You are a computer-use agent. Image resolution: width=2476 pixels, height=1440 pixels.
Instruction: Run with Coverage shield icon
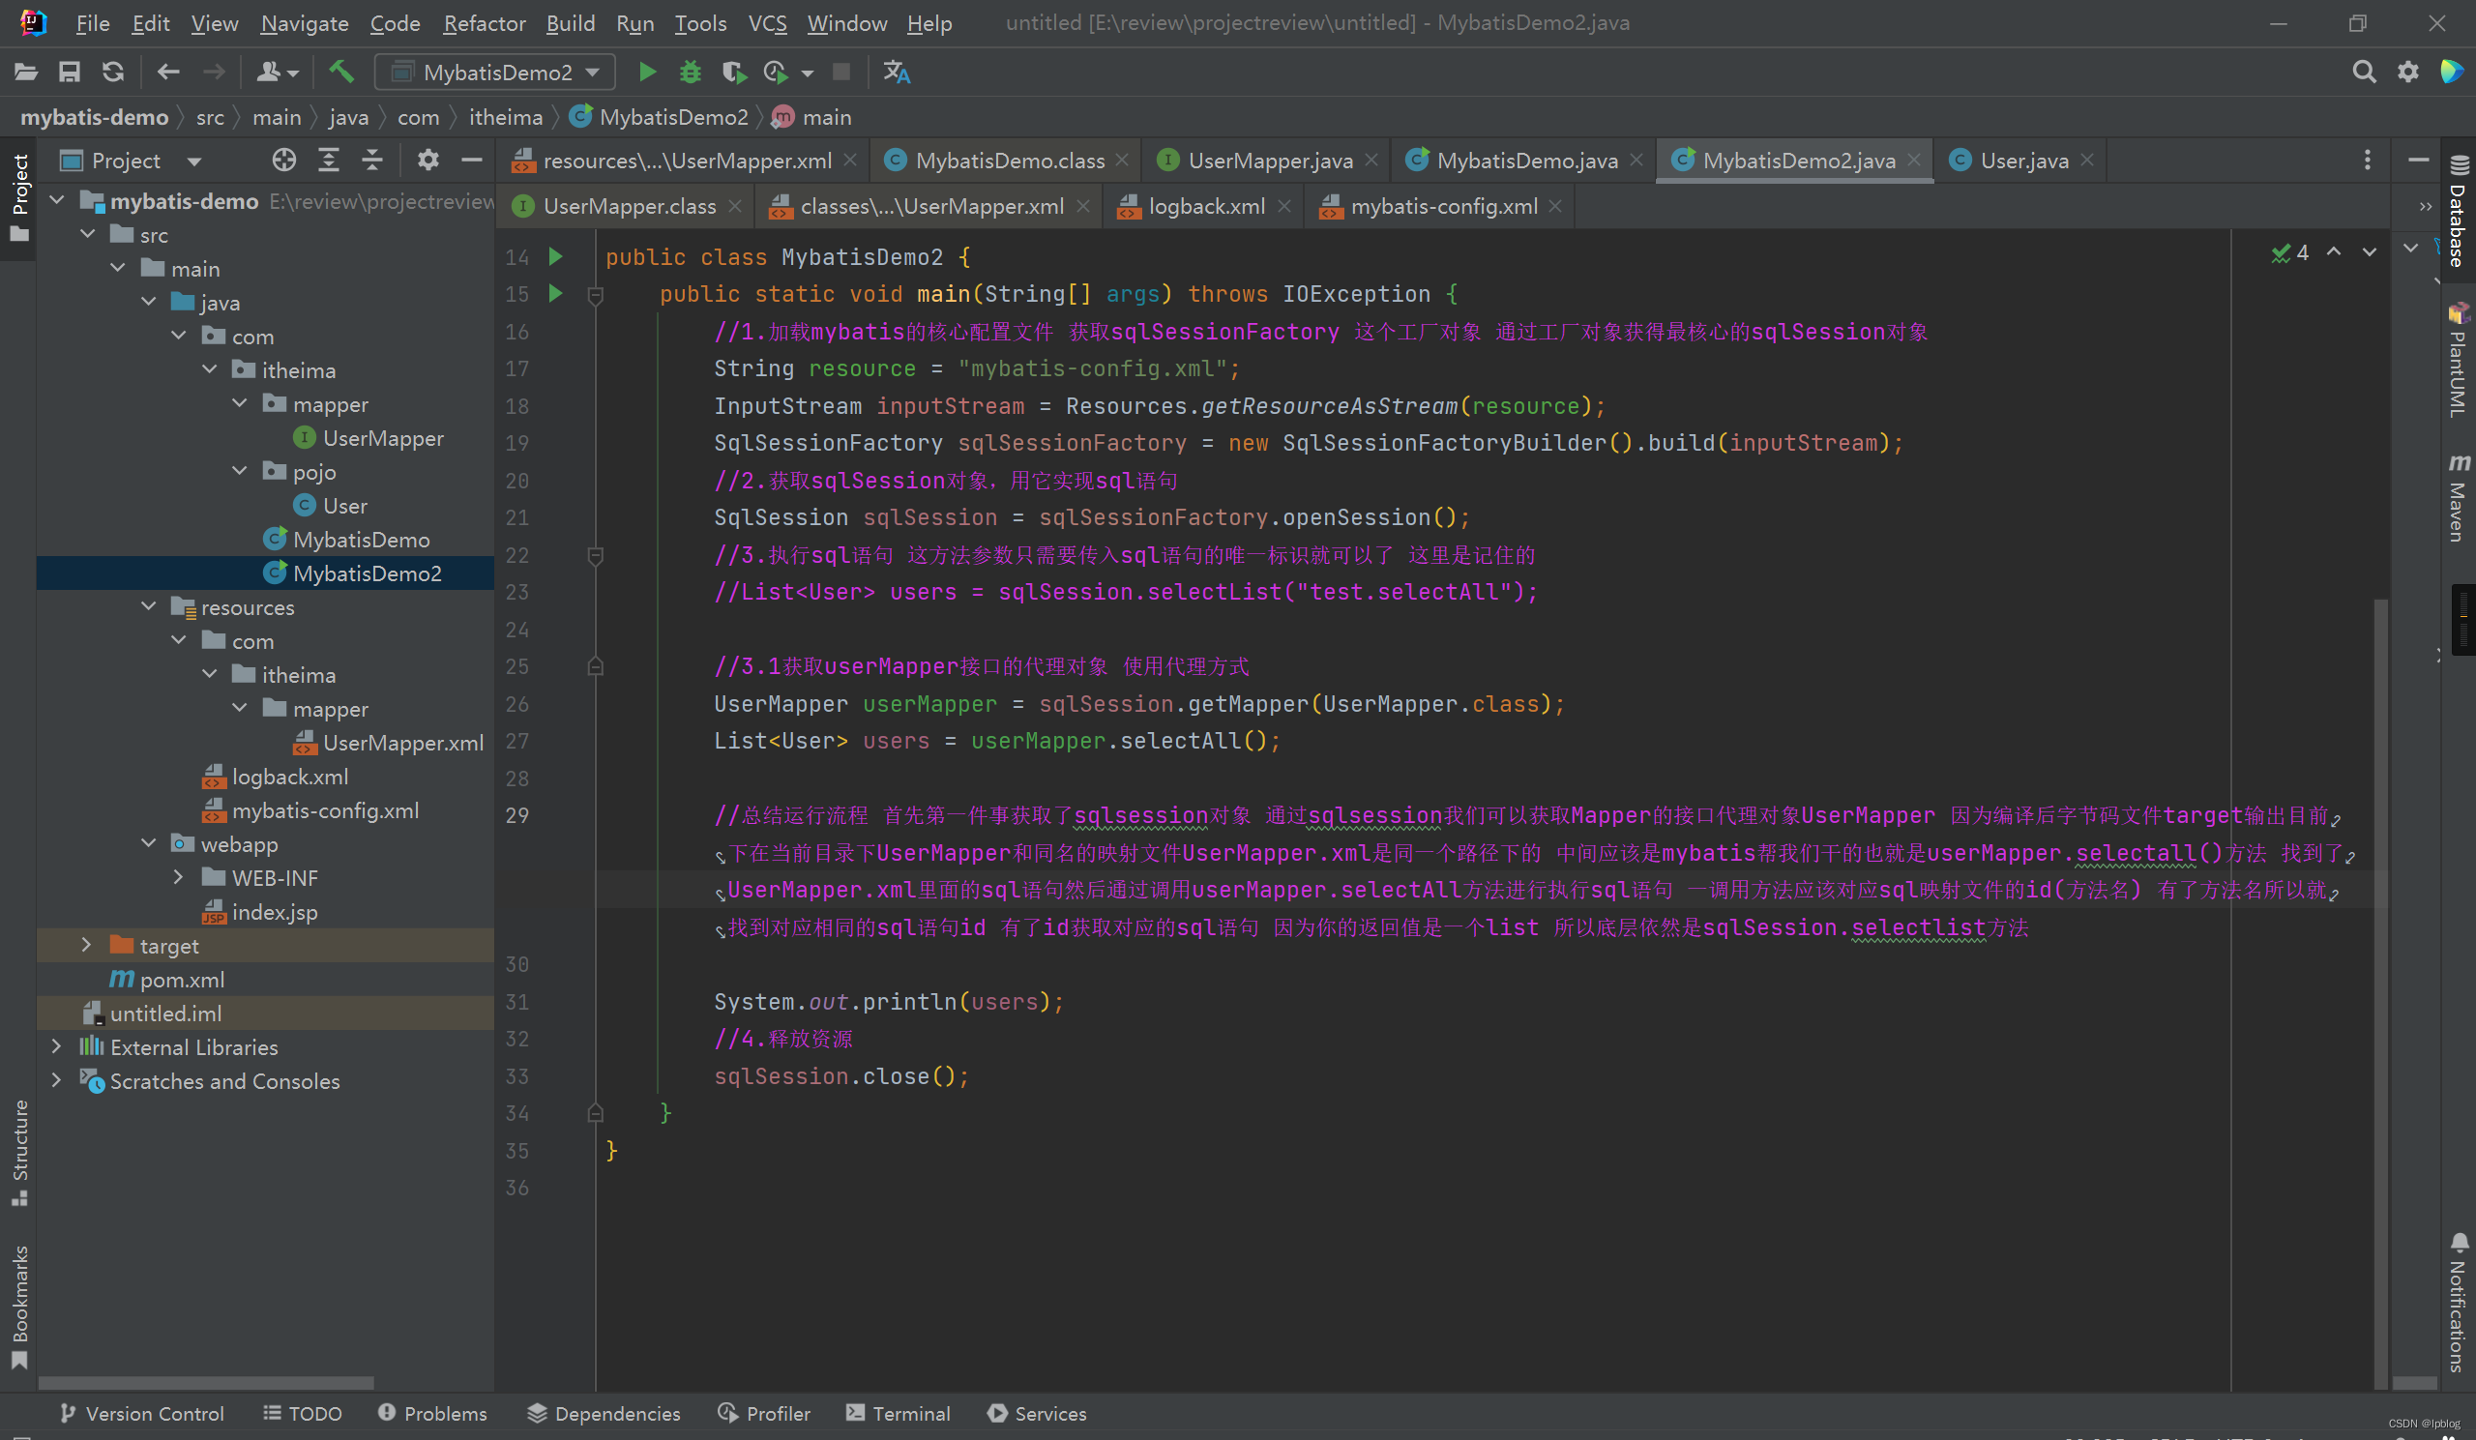[x=733, y=72]
